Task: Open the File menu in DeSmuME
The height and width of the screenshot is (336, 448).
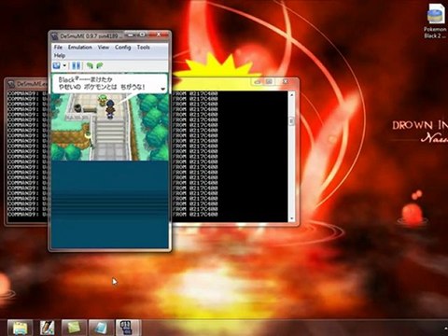Action: tap(58, 48)
